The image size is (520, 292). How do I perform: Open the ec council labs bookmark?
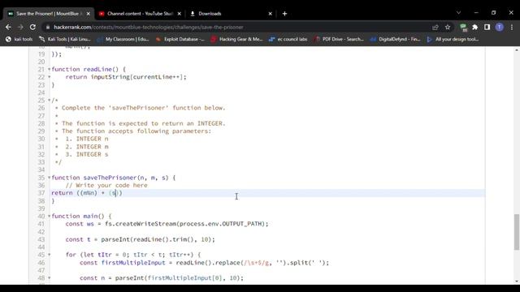click(x=288, y=39)
